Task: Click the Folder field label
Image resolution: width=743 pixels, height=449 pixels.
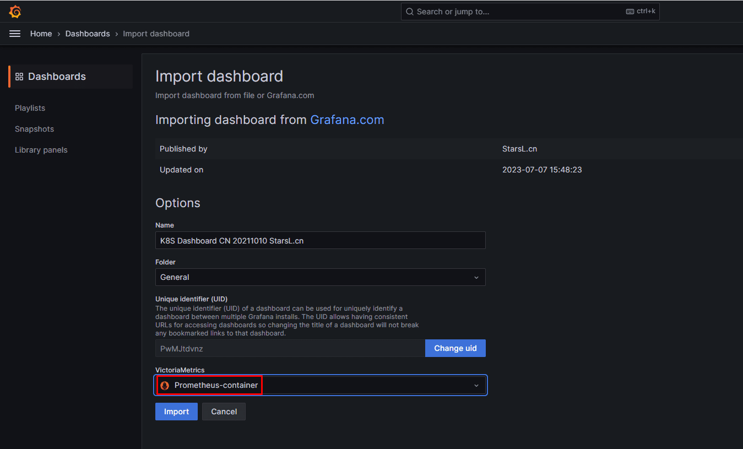Action: pos(165,262)
